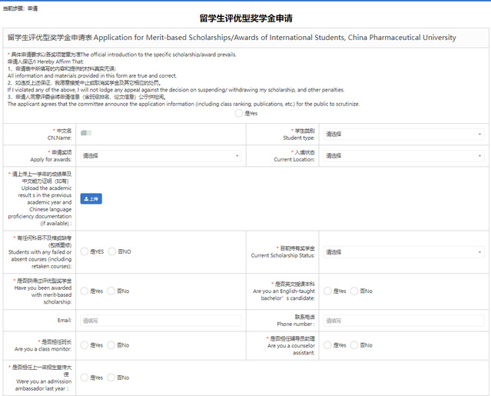Select Yes for admission ambassador last year
The height and width of the screenshot is (396, 491).
tap(85, 378)
